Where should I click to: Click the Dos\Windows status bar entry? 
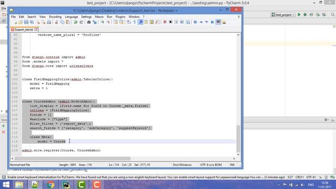[x=182, y=165]
